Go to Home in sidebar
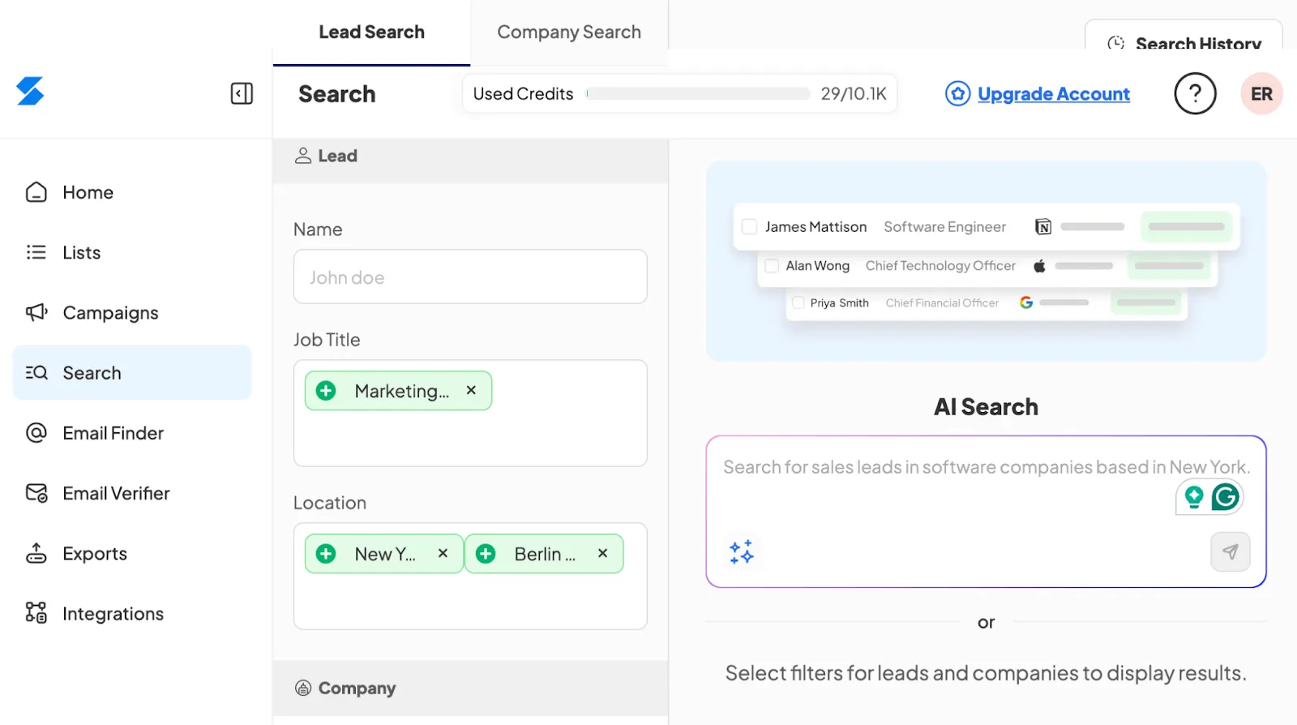This screenshot has width=1297, height=725. click(132, 192)
